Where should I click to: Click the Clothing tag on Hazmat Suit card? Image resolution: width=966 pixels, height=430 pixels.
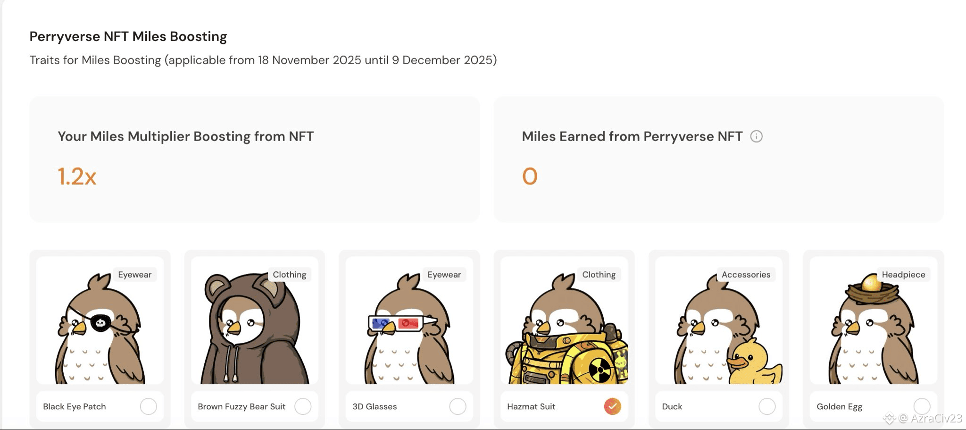[599, 275]
